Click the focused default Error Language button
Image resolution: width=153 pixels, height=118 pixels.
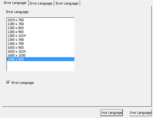click(111, 113)
